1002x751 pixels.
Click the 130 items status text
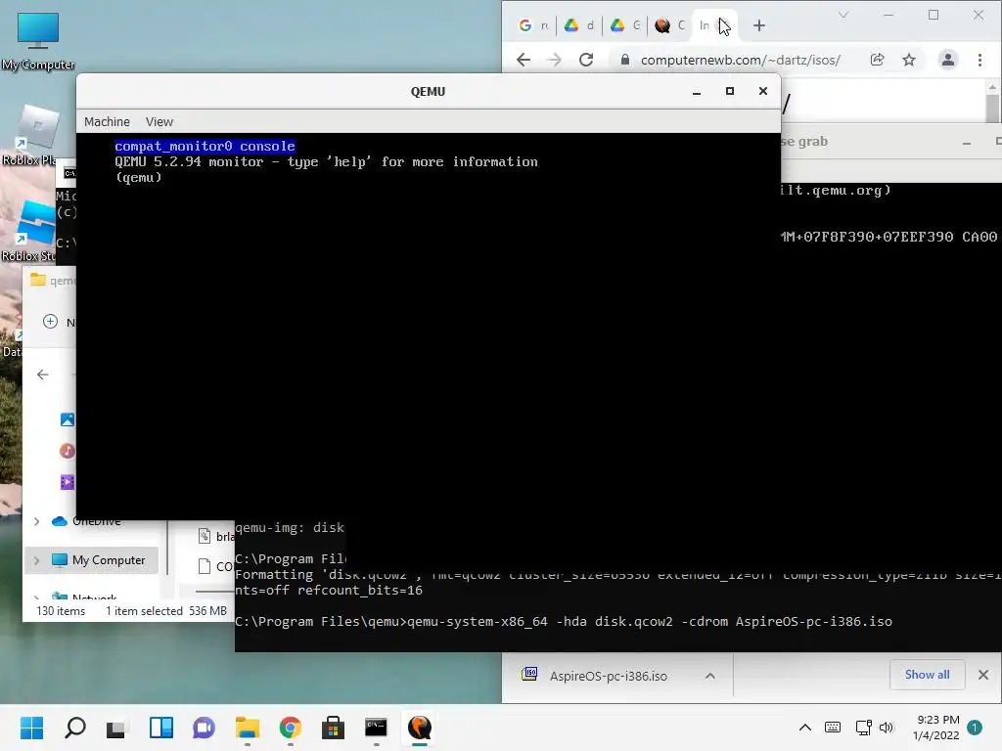pyautogui.click(x=61, y=611)
